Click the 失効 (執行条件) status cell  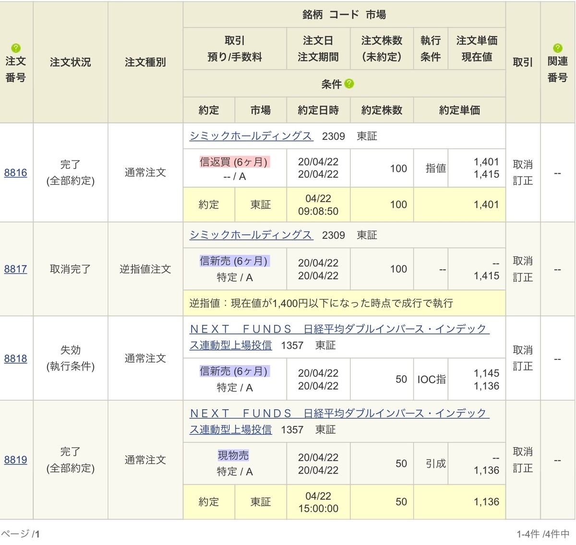pos(71,358)
